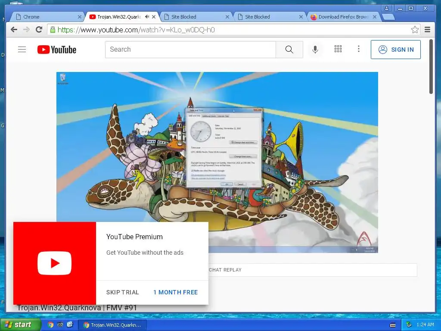Expand the CHAT REPLAY panel
This screenshot has width=441, height=331.
click(312, 270)
